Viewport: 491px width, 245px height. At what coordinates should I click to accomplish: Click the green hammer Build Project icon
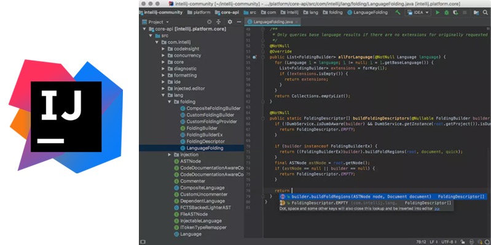click(x=398, y=12)
